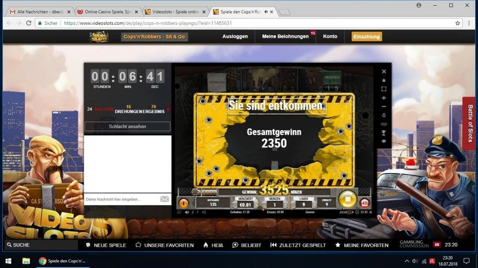Open game help question mark icon

pos(197,212)
